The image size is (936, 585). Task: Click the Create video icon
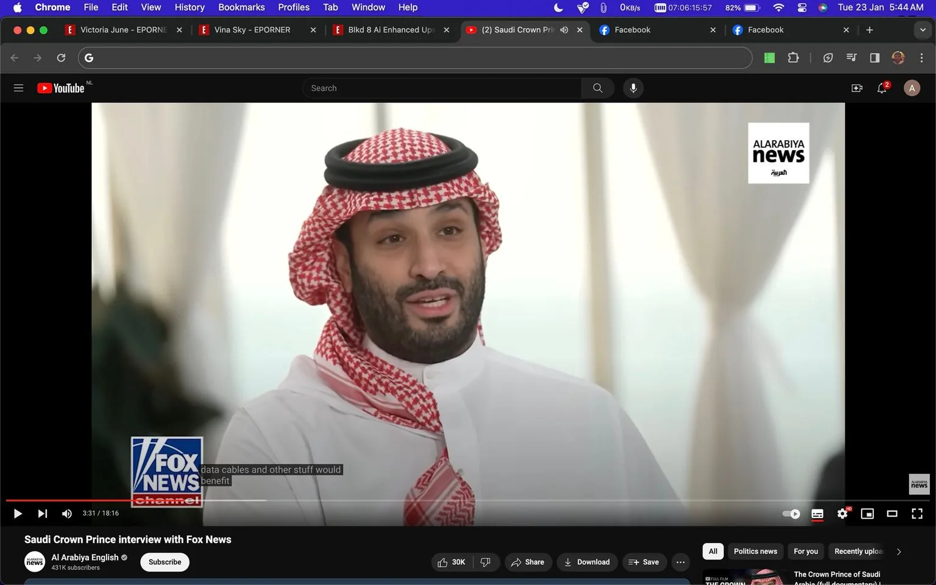click(x=857, y=88)
